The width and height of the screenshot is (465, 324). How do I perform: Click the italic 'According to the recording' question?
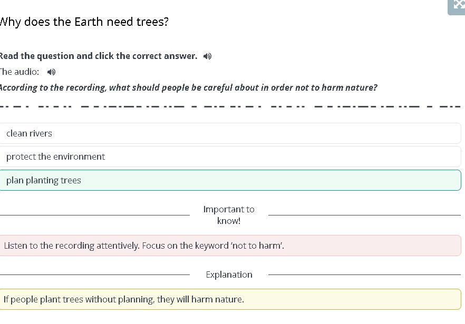coord(188,87)
